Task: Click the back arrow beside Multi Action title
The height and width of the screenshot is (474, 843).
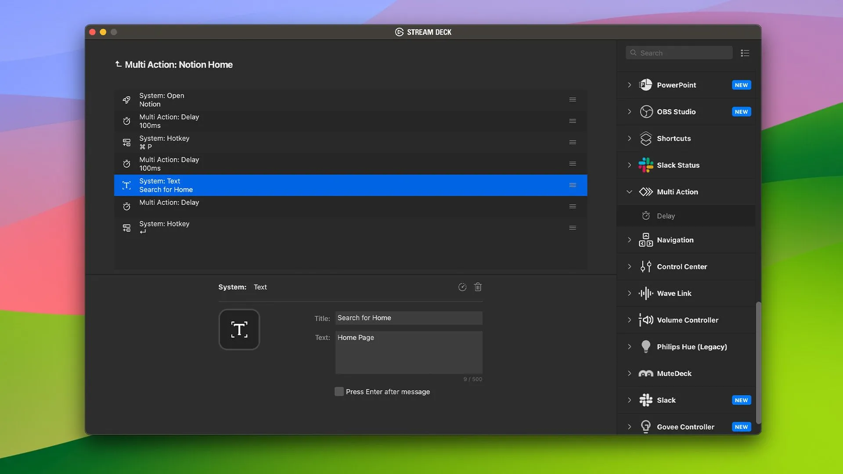Action: click(118, 64)
